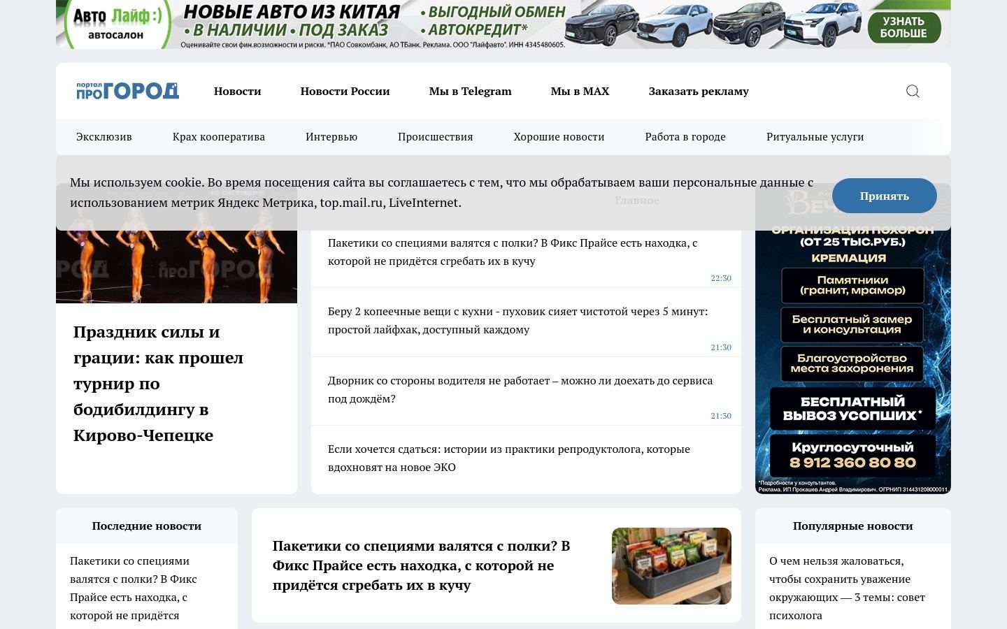This screenshot has height=629, width=1007.
Task: Select the Эксклюзив category
Action: 103,136
